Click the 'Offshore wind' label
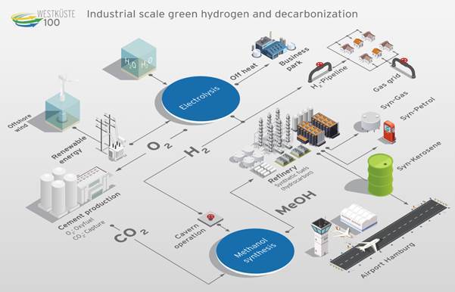This screenshot has width=455, height=292. pyautogui.click(x=20, y=123)
